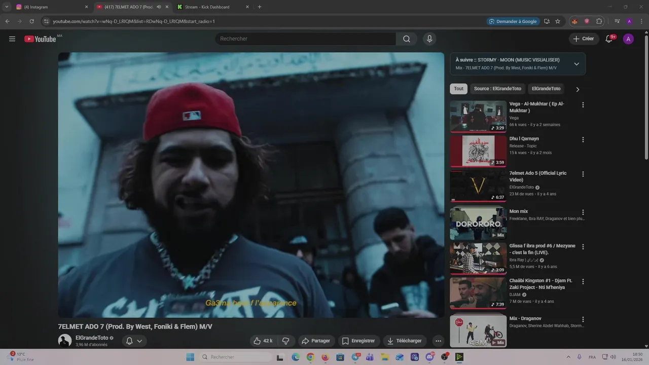Screen dimensions: 649x365
Task: Close the Instagram tab
Action: [86, 7]
